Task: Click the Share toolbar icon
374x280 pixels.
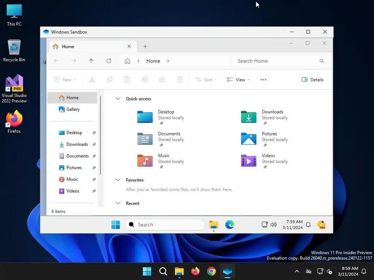Action: (162, 79)
